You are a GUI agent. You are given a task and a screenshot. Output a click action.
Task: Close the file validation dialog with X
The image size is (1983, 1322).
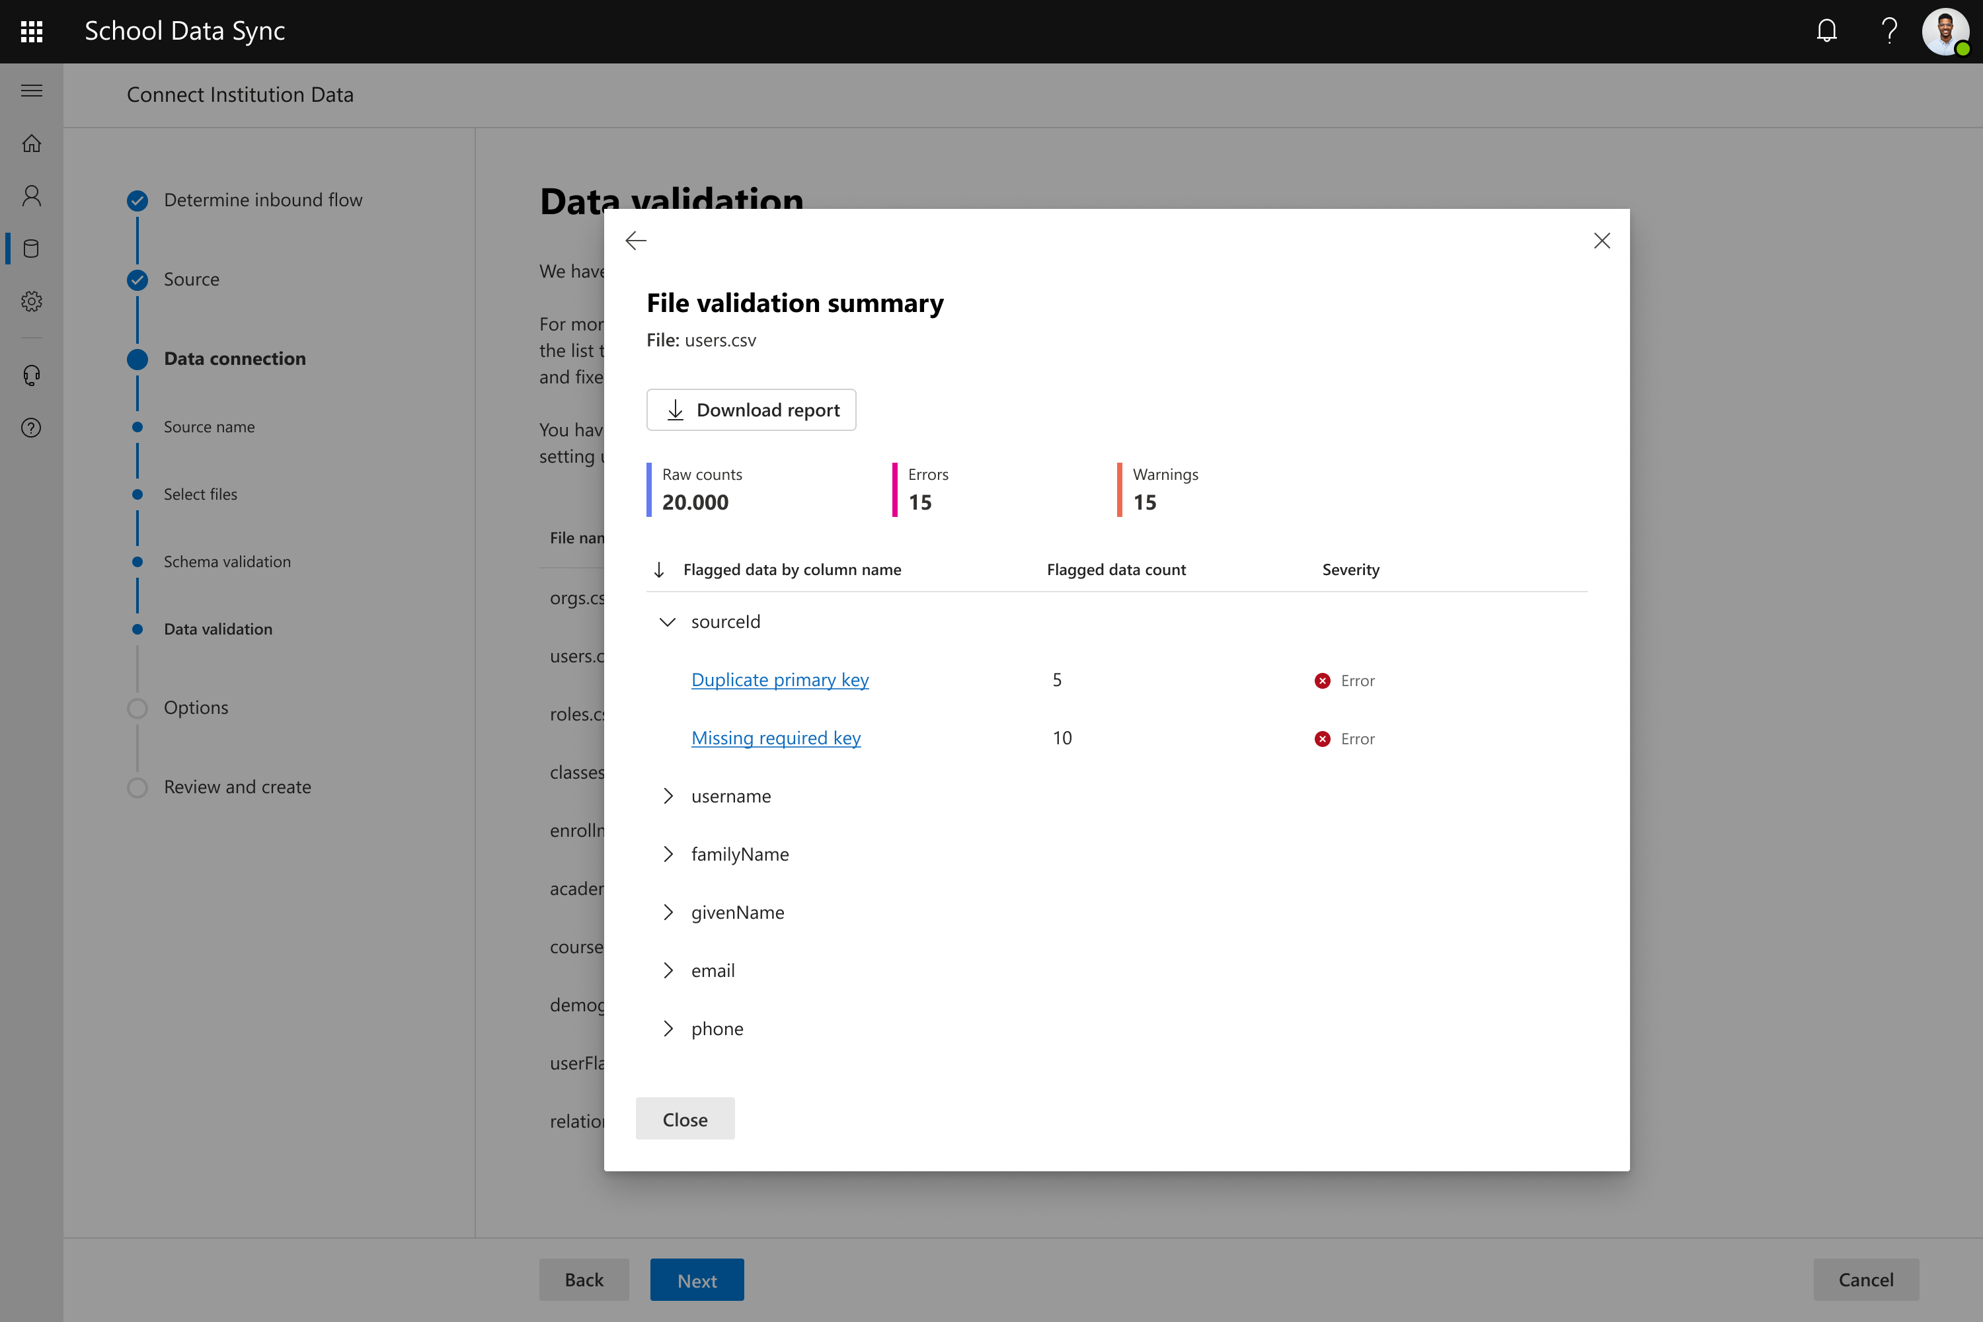pyautogui.click(x=1602, y=241)
